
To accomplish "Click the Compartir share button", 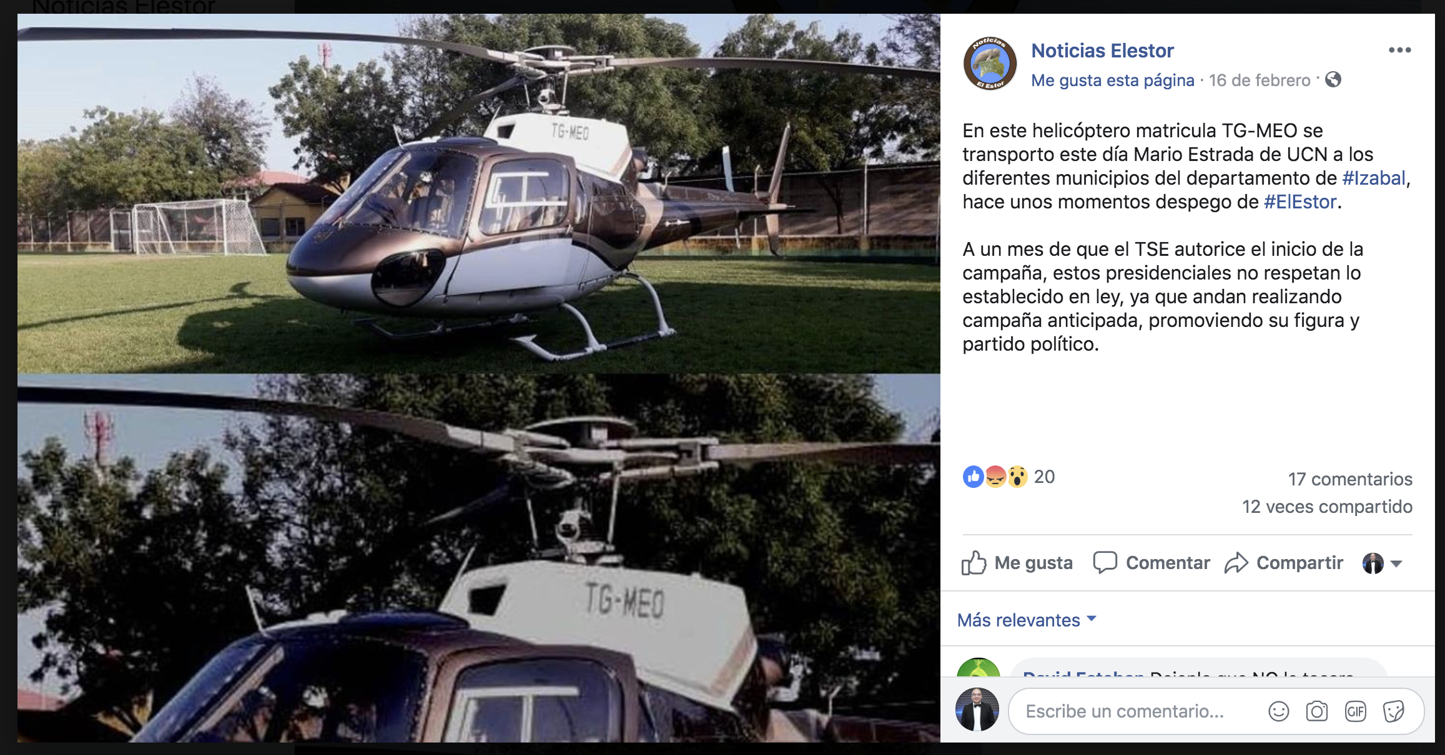I will point(1284,563).
